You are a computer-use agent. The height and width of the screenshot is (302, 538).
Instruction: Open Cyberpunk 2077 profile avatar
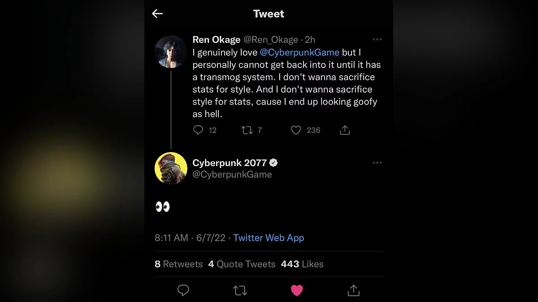pos(171,168)
